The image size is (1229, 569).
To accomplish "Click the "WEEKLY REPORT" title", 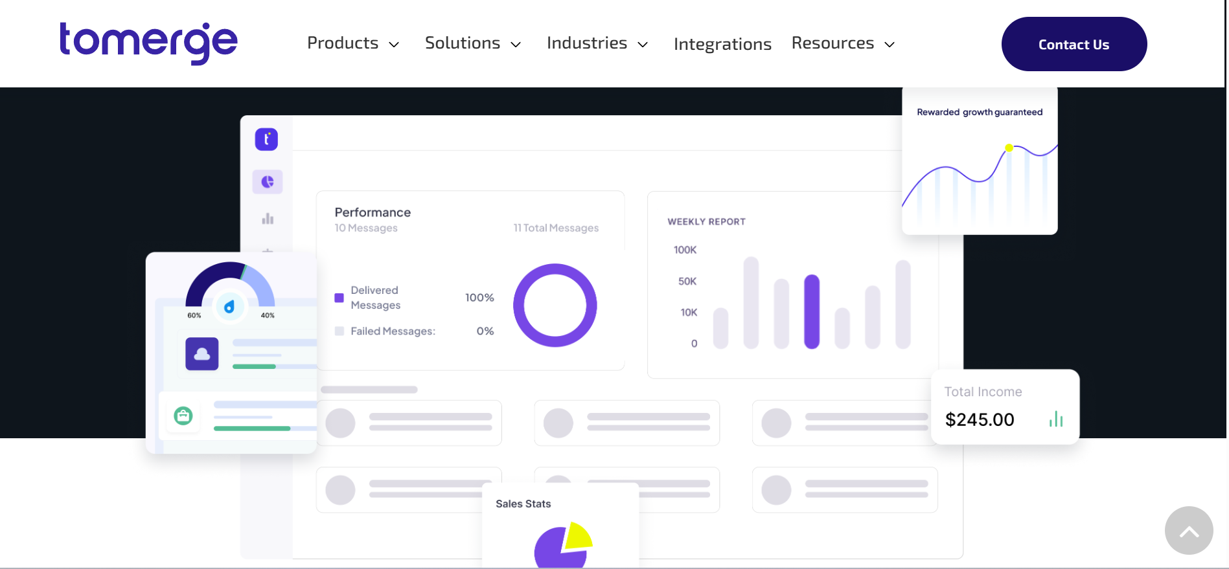I will pos(706,221).
